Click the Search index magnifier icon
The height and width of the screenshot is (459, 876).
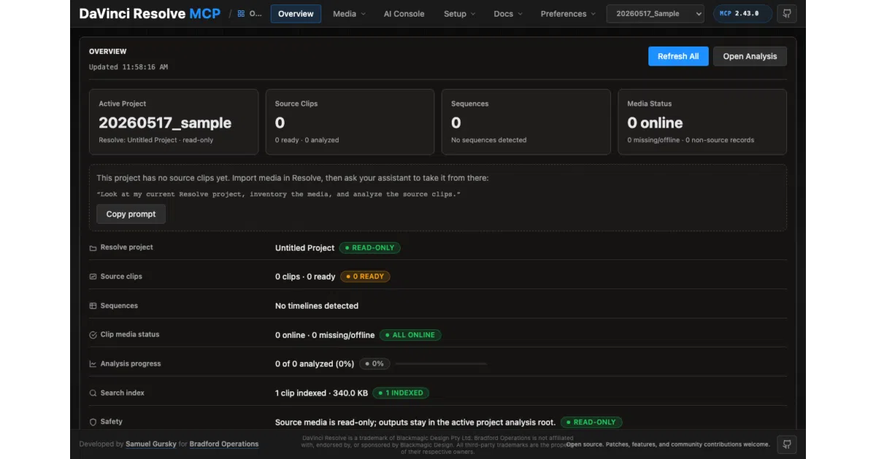[93, 393]
